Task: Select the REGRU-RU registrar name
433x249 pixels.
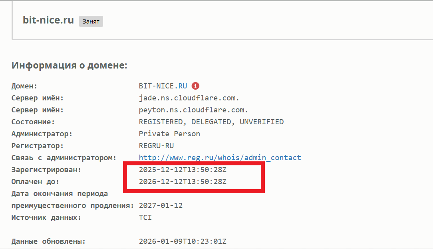Action: (155, 145)
